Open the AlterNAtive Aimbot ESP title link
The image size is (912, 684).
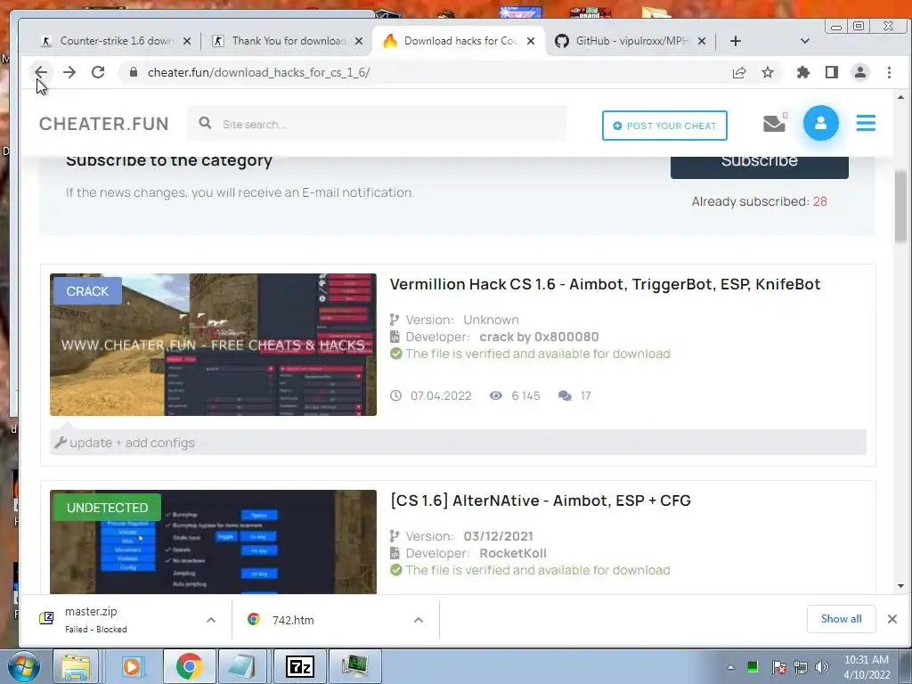(x=541, y=501)
